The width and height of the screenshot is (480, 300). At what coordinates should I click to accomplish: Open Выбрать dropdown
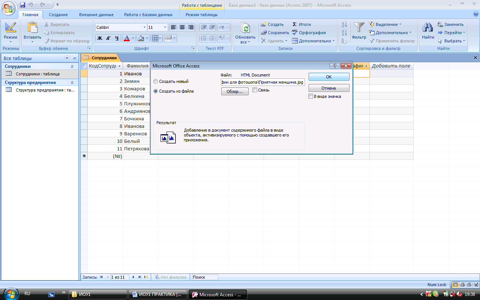pyautogui.click(x=451, y=41)
